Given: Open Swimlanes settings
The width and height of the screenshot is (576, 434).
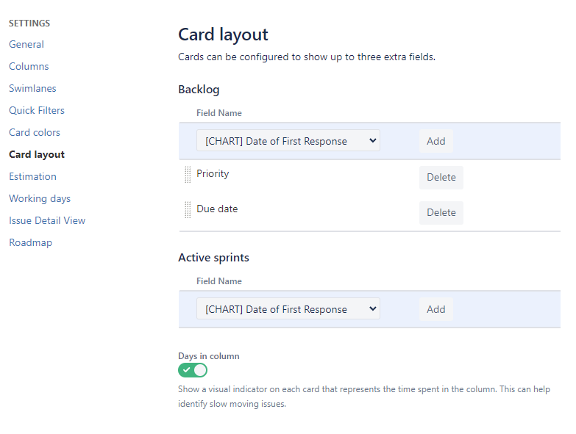Looking at the screenshot, I should (32, 88).
